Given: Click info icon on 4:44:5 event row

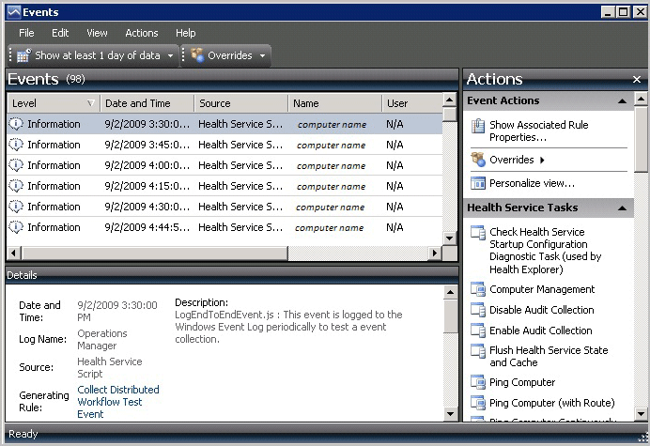Looking at the screenshot, I should point(16,227).
